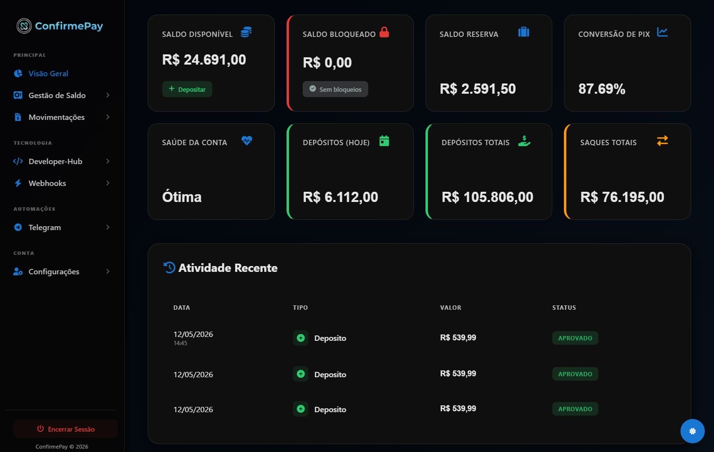Viewport: 714px width, 452px height.
Task: Click the ConfirmePay © 2026 footer text
Action: 62,447
